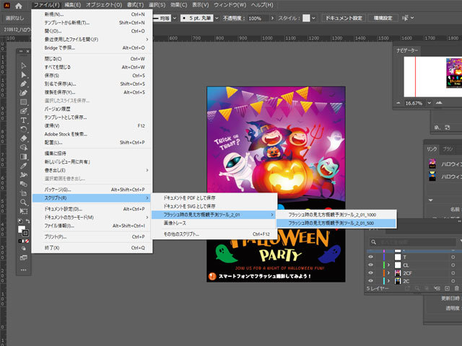This screenshot has height=346, width=462.
Task: Hide the 2C layer via eye icon
Action: pyautogui.click(x=370, y=280)
